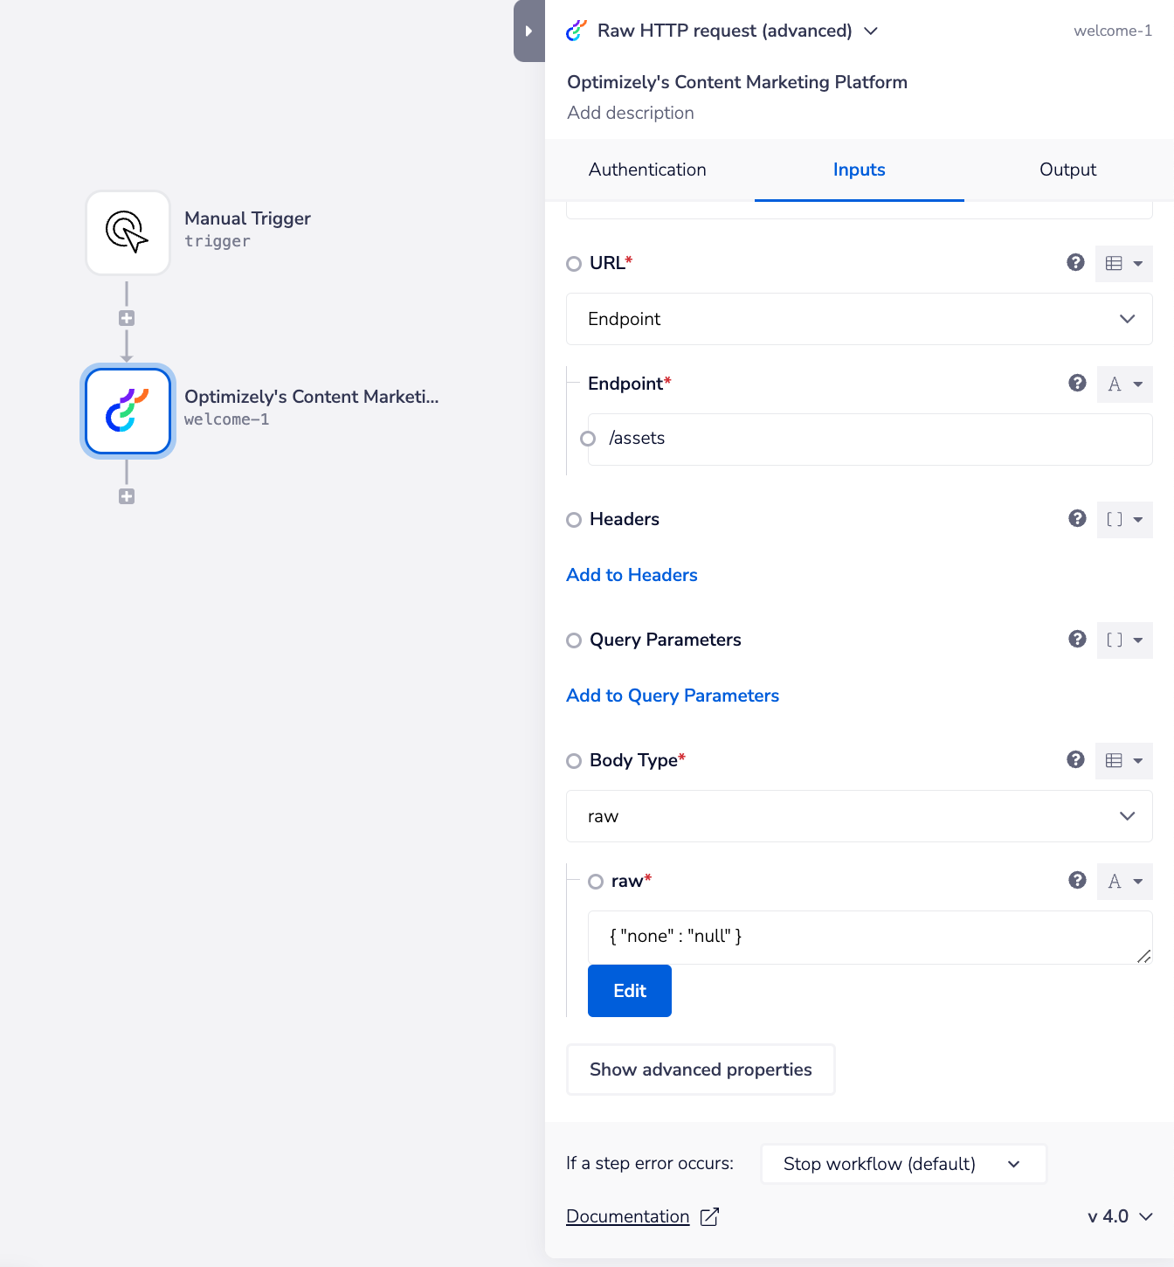1174x1267 pixels.
Task: Switch to the Authentication tab
Action: click(x=647, y=170)
